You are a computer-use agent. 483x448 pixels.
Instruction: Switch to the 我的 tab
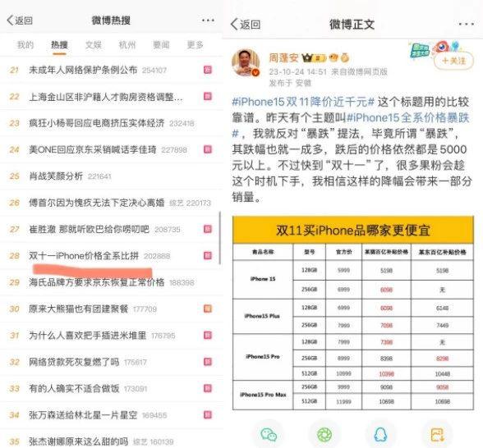[x=25, y=45]
